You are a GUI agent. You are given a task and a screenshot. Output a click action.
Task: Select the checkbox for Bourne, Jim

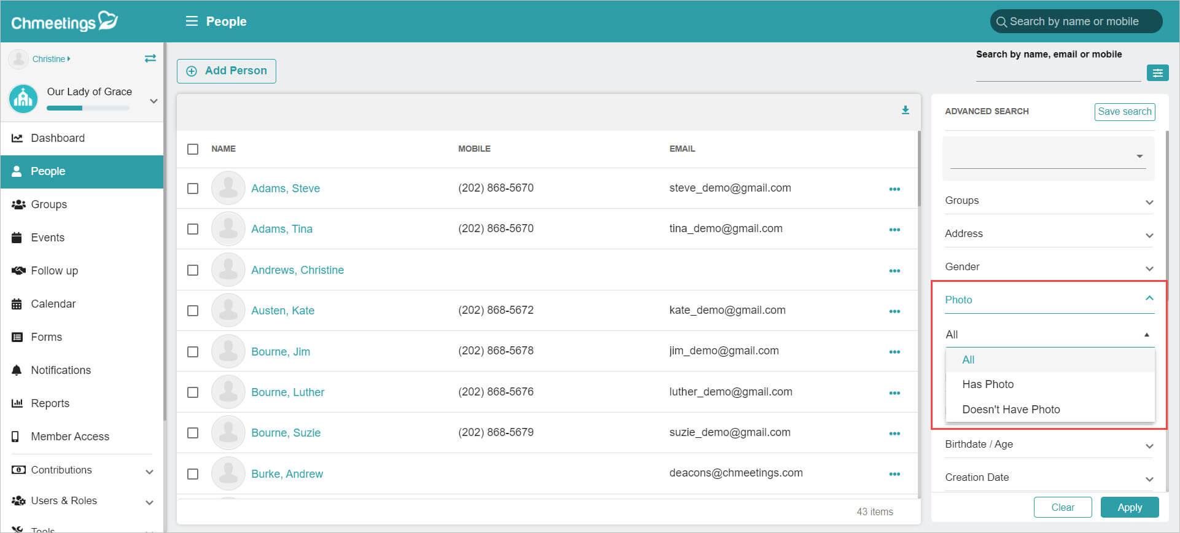click(x=193, y=352)
